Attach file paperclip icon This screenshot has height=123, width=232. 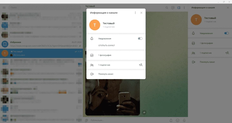(x=86, y=120)
